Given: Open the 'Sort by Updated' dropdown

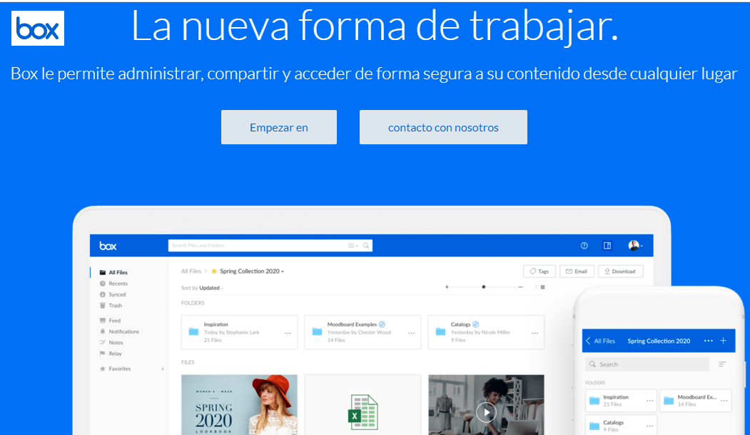Looking at the screenshot, I should tap(203, 288).
